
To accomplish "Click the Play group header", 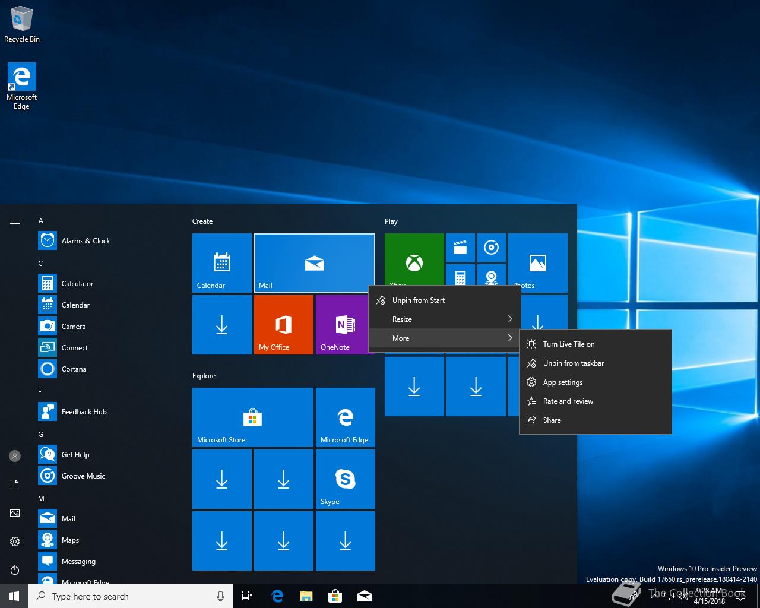I will [x=391, y=221].
